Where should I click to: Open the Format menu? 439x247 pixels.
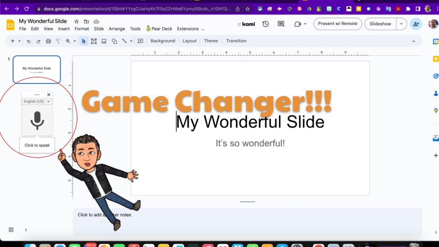pos(82,29)
